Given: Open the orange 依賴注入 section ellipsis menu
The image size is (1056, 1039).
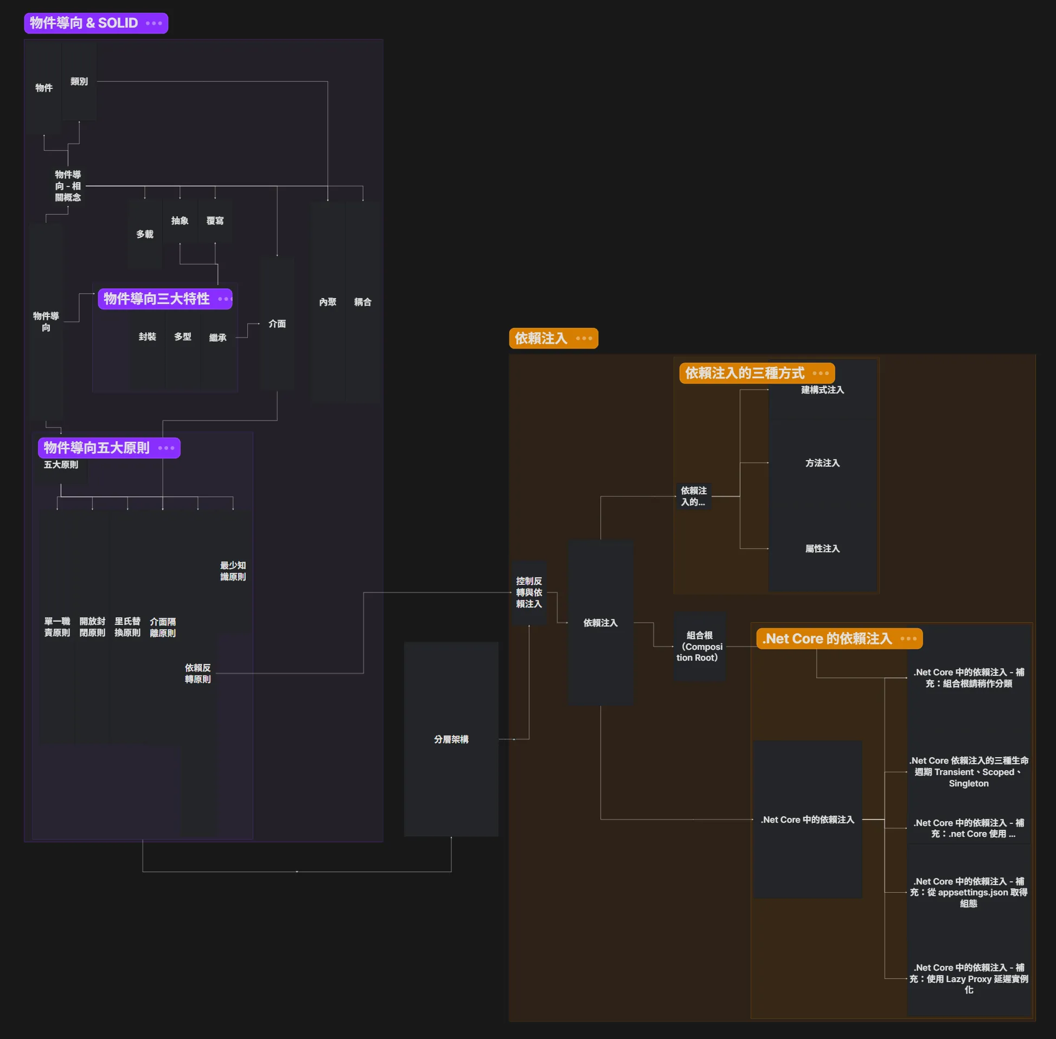Looking at the screenshot, I should [x=584, y=338].
